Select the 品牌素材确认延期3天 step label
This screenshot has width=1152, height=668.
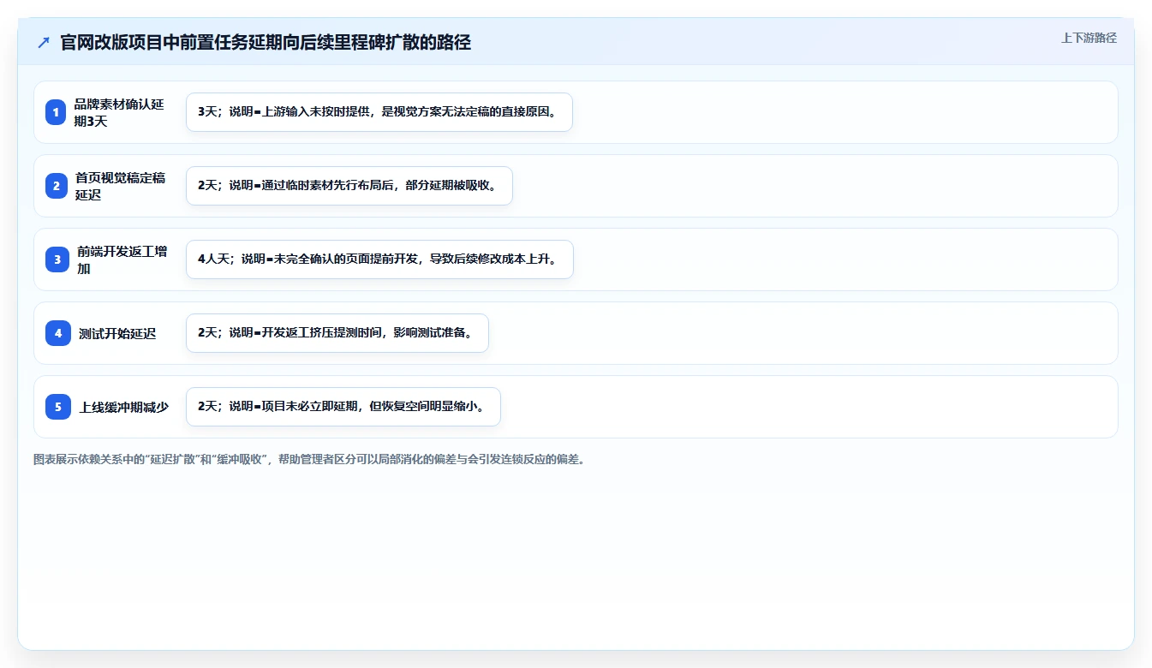119,112
